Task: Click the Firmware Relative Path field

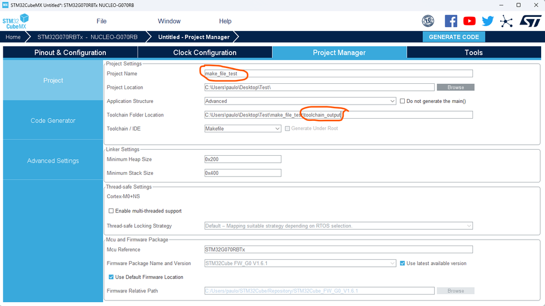Action: tap(320, 291)
